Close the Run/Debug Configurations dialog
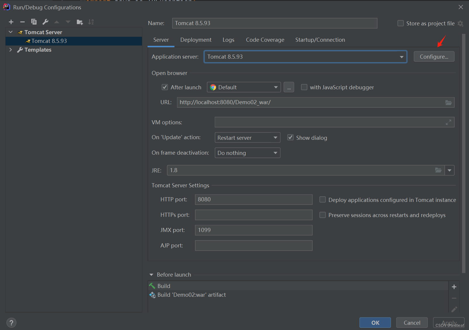The height and width of the screenshot is (330, 469). pos(461,7)
